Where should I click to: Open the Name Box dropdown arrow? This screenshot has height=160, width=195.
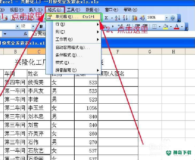point(5,34)
